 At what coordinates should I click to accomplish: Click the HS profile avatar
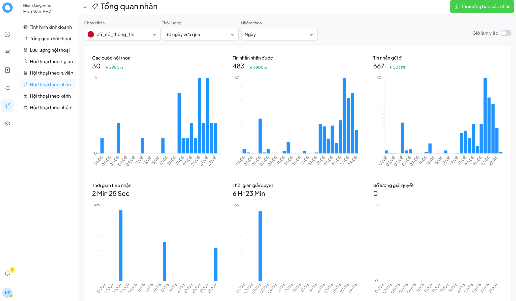tap(7, 293)
